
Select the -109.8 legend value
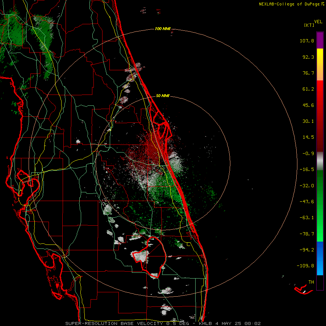click(x=305, y=266)
